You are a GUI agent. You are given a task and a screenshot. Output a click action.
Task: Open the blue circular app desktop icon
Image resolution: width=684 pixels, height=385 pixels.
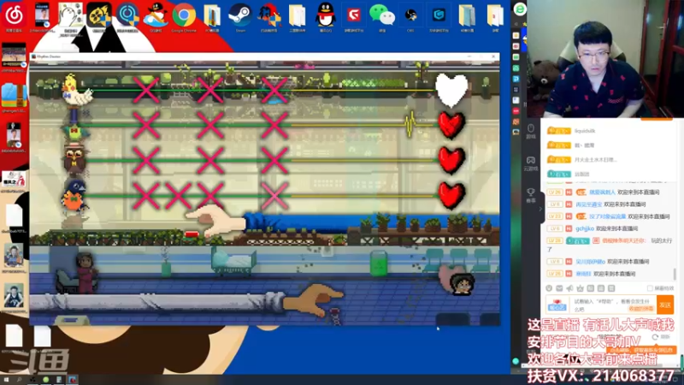tap(127, 16)
